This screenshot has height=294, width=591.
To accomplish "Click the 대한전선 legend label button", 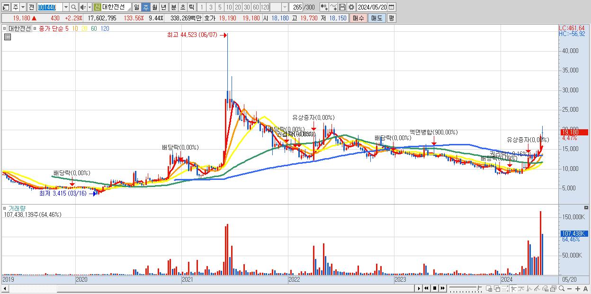I will [x=19, y=28].
